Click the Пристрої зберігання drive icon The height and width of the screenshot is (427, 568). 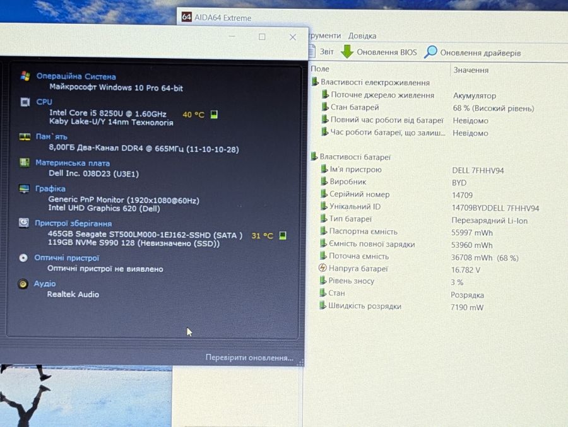tap(23, 223)
